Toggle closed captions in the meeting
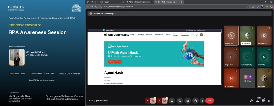 point(188,101)
